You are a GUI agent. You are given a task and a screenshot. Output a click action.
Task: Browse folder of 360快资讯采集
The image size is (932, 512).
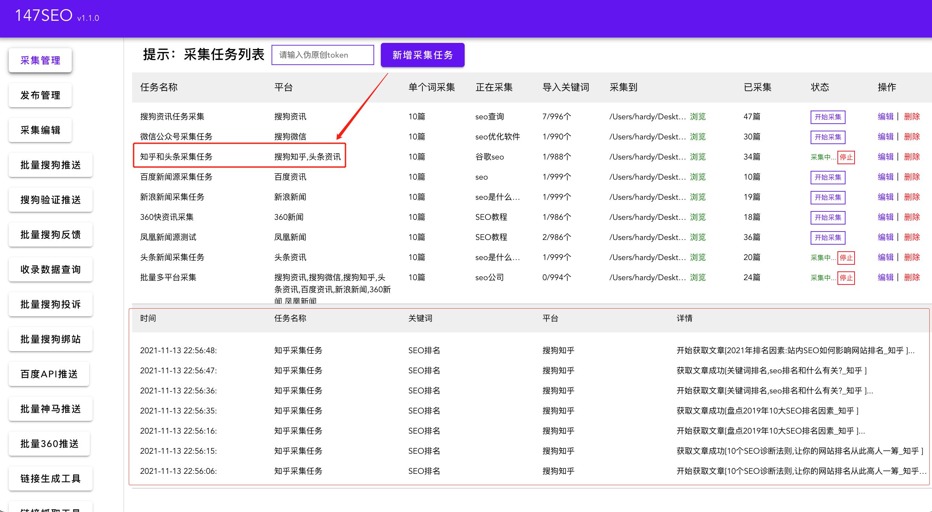(698, 217)
